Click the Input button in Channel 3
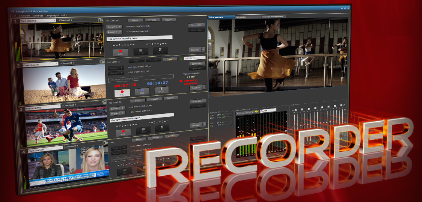This screenshot has width=422, height=202. (x=137, y=101)
